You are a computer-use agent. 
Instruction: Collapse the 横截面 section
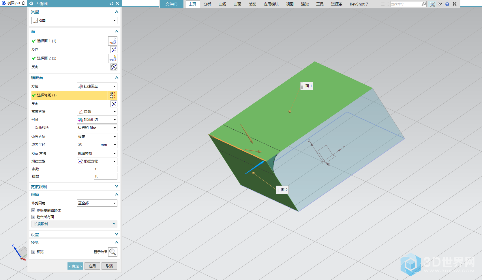tap(117, 78)
